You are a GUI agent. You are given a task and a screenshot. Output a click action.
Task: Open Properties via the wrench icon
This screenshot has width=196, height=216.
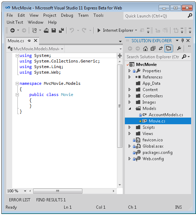coord(179,49)
